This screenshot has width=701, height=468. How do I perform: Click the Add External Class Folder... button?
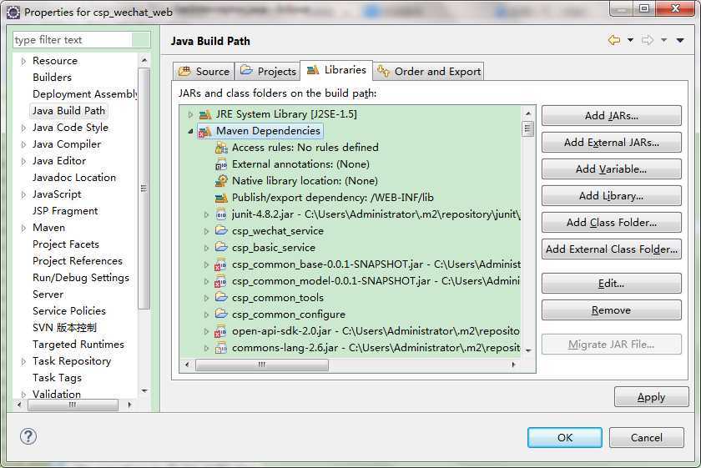coord(612,249)
